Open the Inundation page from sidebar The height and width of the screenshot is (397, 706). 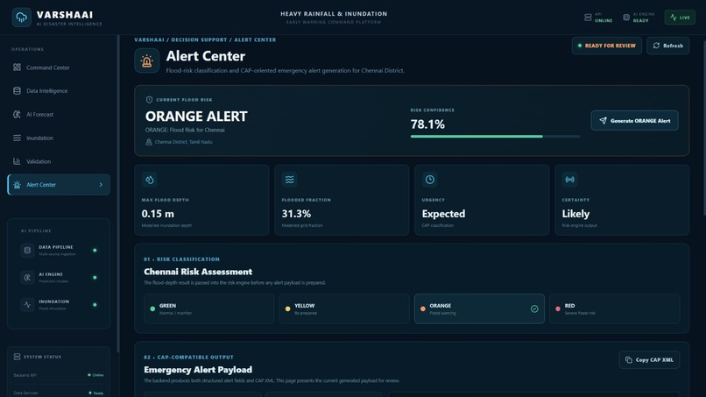tap(59, 138)
